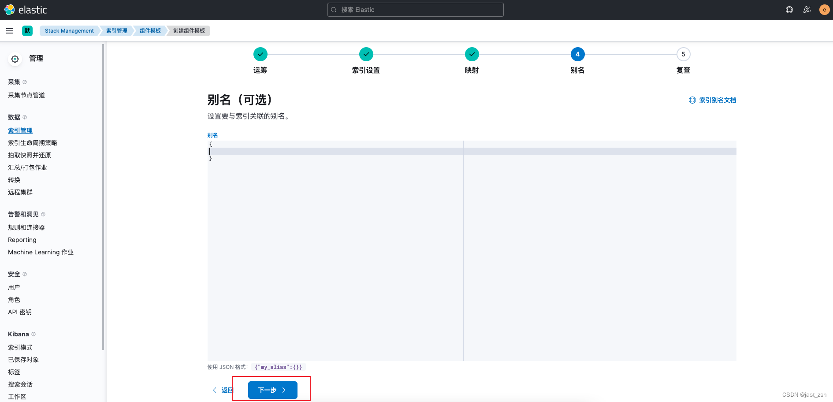Go to completed step 运筹 checkmark

coord(260,54)
